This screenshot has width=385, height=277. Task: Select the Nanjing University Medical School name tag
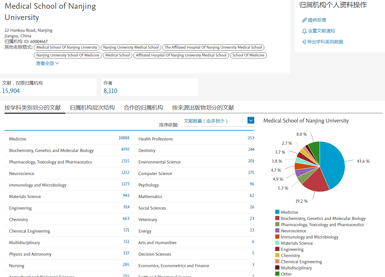click(131, 47)
